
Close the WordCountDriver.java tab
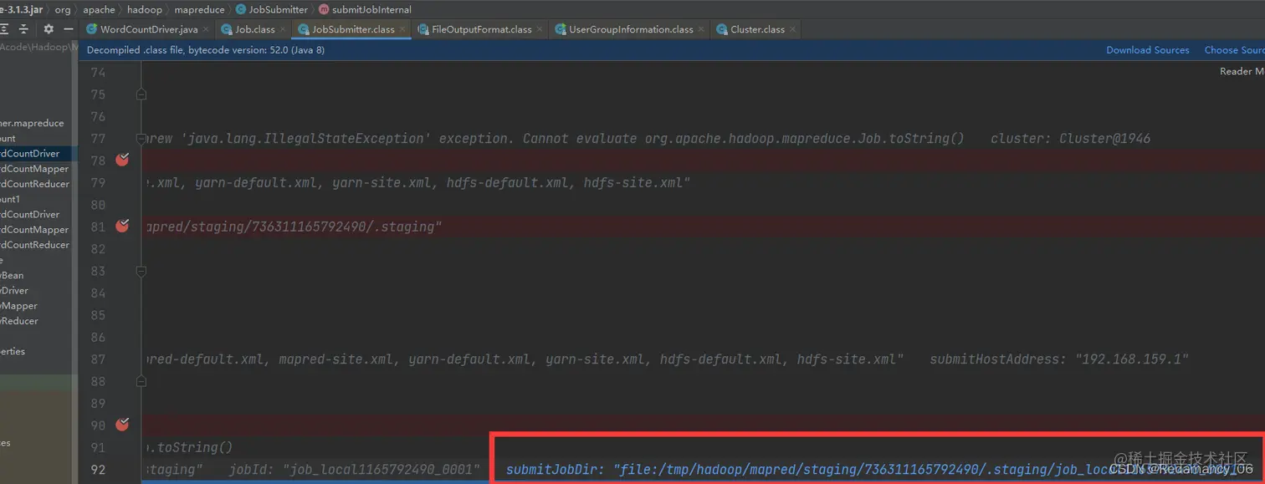[x=207, y=29]
